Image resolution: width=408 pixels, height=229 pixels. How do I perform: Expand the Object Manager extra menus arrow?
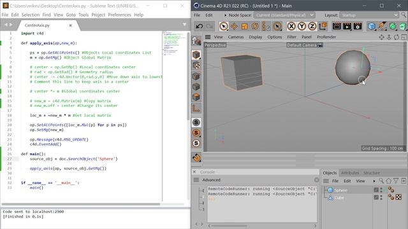[374, 181]
